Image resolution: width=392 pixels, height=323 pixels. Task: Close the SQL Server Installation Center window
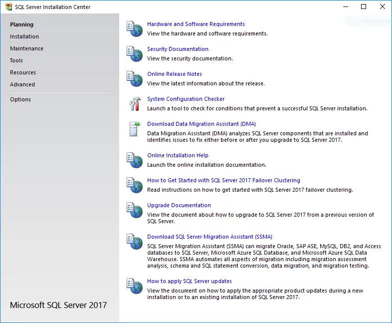[x=383, y=7]
